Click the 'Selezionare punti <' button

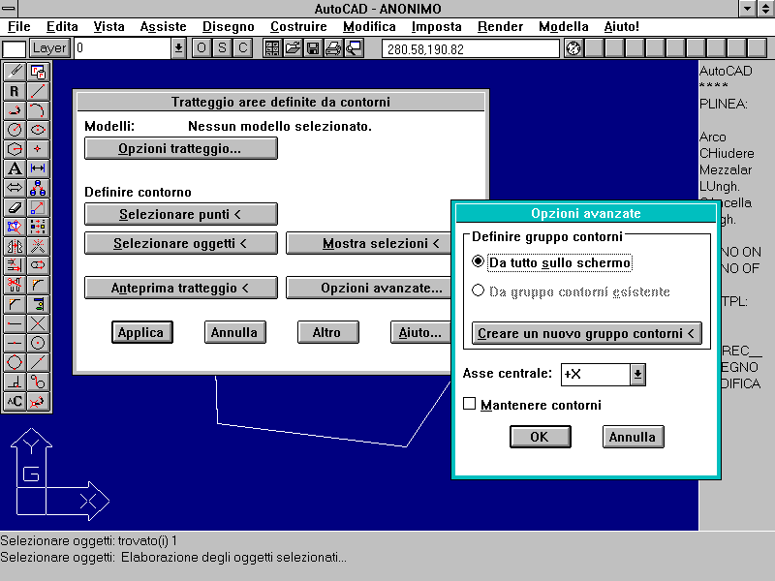[x=181, y=214]
